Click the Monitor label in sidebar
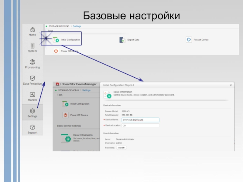The width and height of the screenshot is (243, 182). coord(33,100)
